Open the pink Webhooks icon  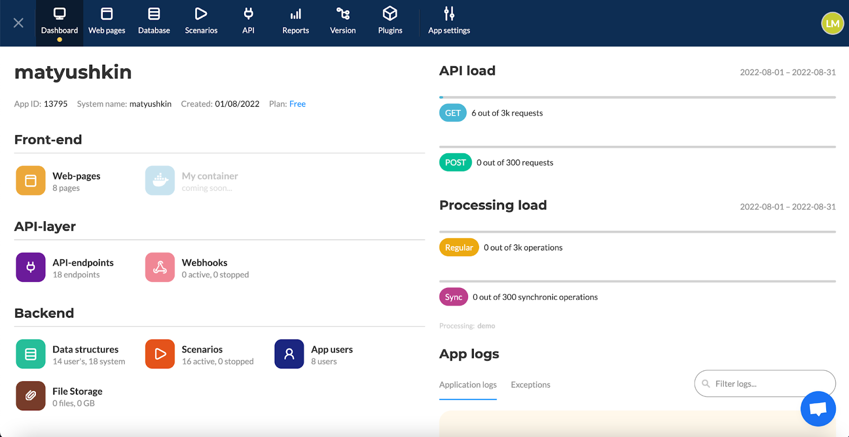coord(160,267)
